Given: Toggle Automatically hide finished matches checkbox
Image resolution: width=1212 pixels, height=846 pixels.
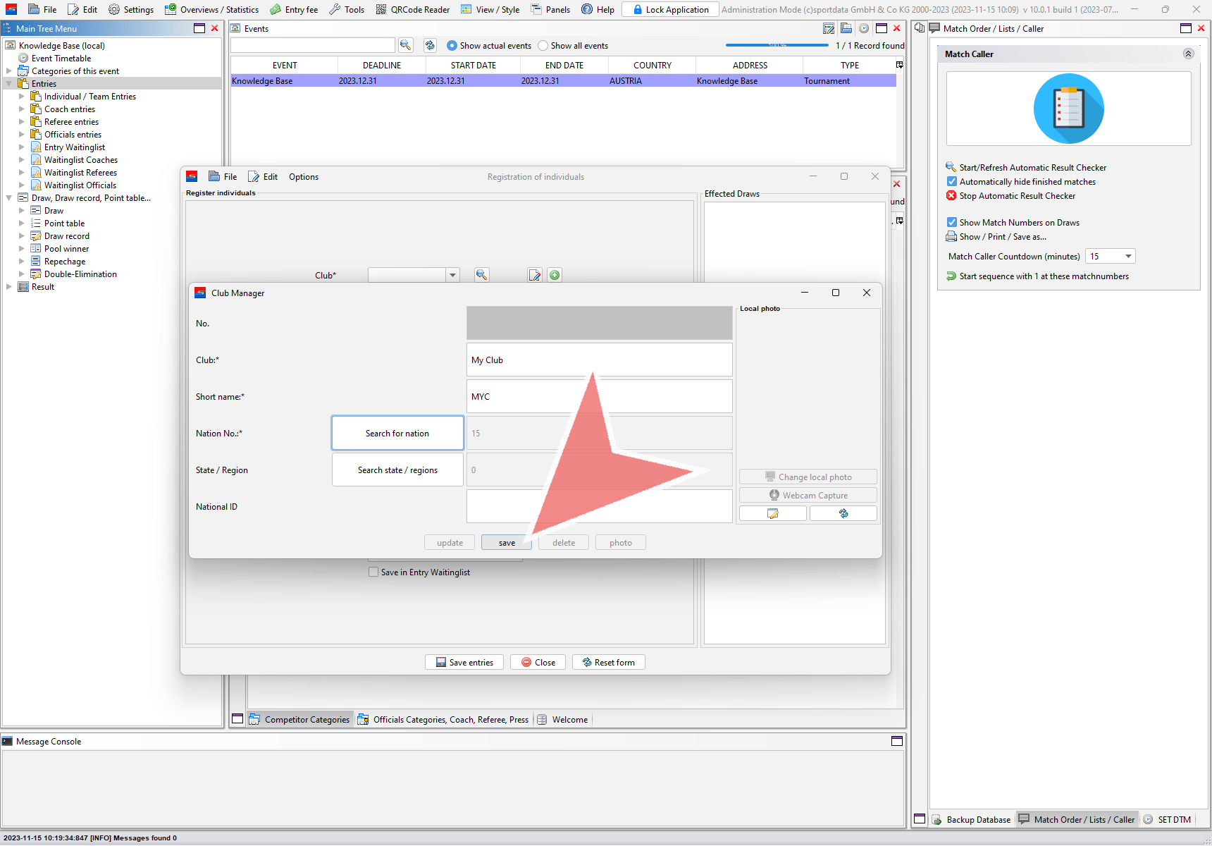Looking at the screenshot, I should [952, 181].
